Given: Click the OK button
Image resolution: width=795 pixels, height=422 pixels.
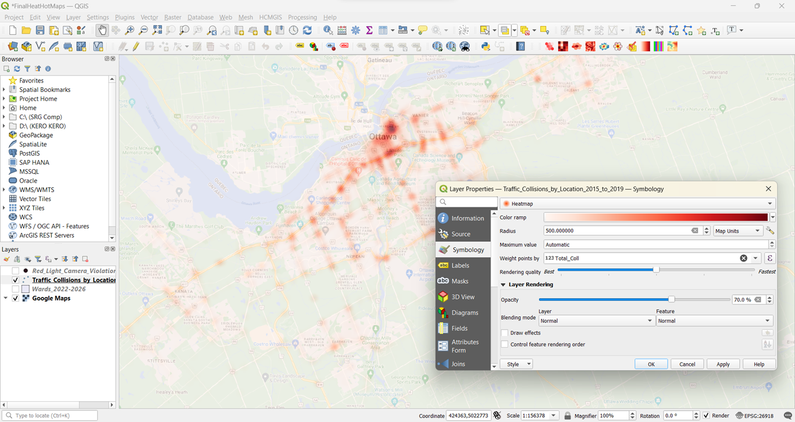Looking at the screenshot, I should 651,364.
